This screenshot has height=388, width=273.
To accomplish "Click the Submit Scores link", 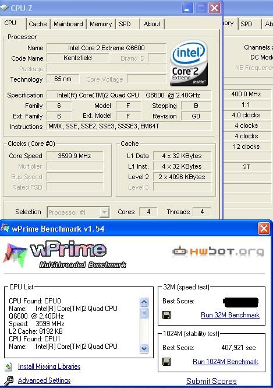I will [x=211, y=381].
